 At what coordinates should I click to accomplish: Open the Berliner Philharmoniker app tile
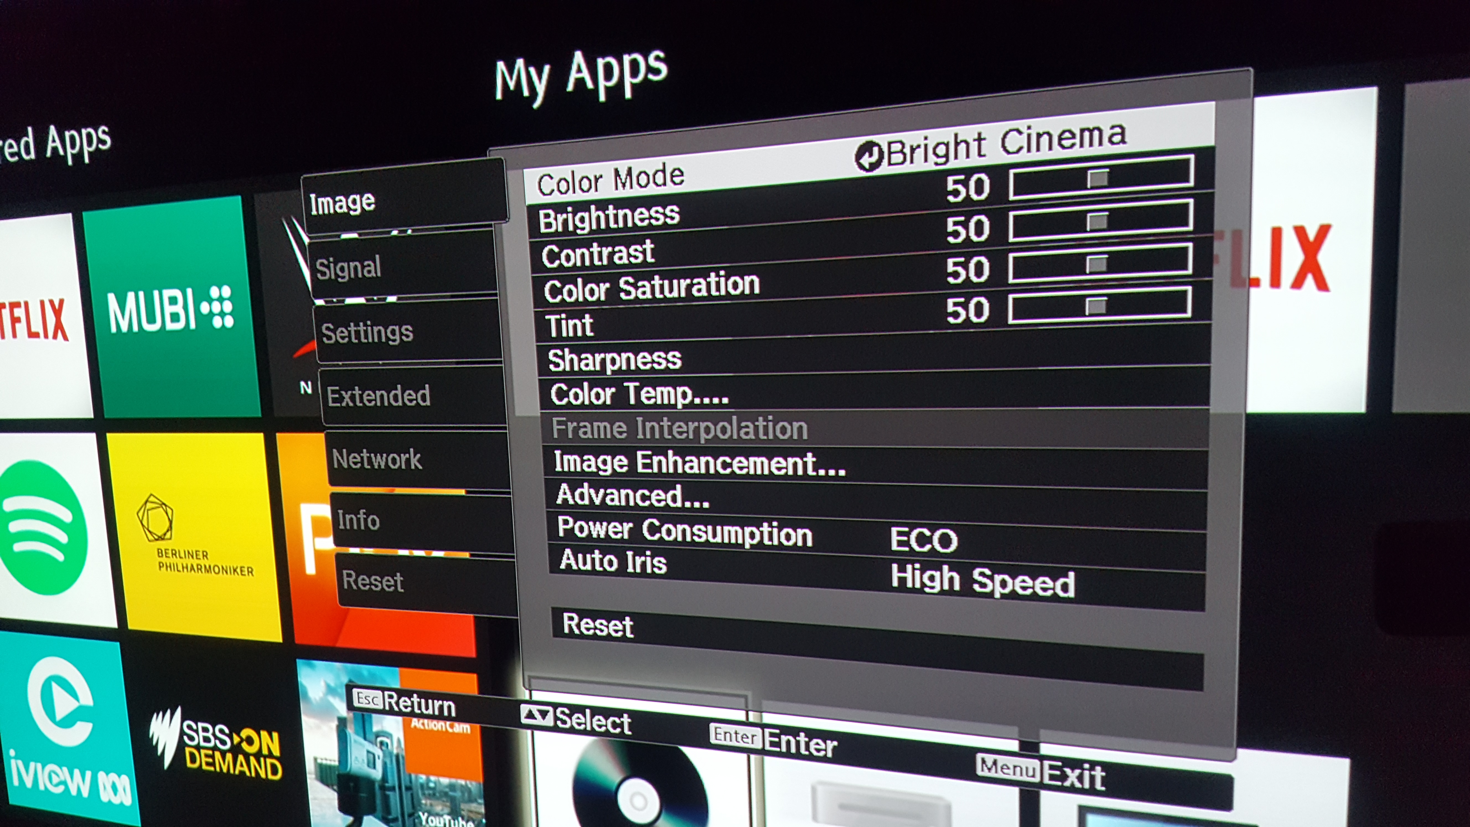point(194,536)
